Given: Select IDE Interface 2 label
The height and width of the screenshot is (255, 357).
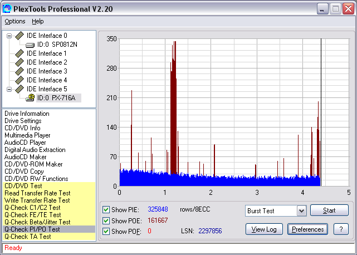Looking at the screenshot, I should pos(47,62).
